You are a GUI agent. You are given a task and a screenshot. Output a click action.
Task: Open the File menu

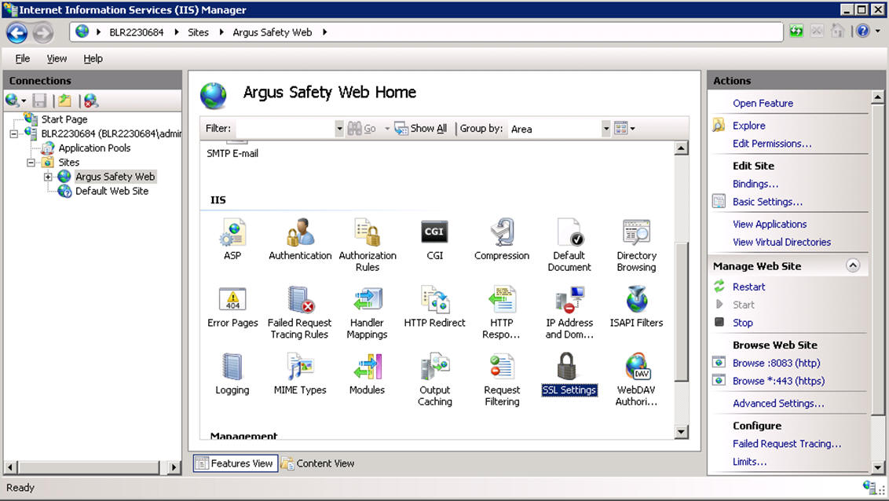point(23,58)
